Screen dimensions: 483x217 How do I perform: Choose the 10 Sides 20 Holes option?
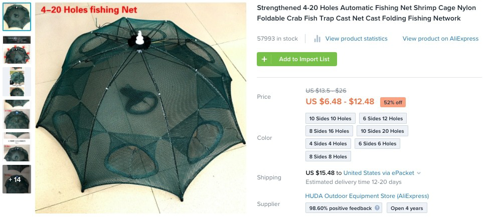coord(382,131)
